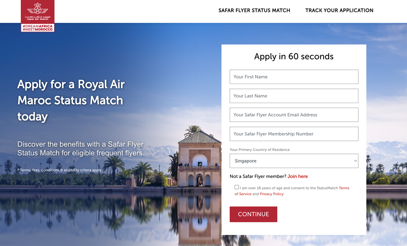Image resolution: width=407 pixels, height=246 pixels.
Task: Click the Your Primary Country of Residence label
Action: pos(260,150)
